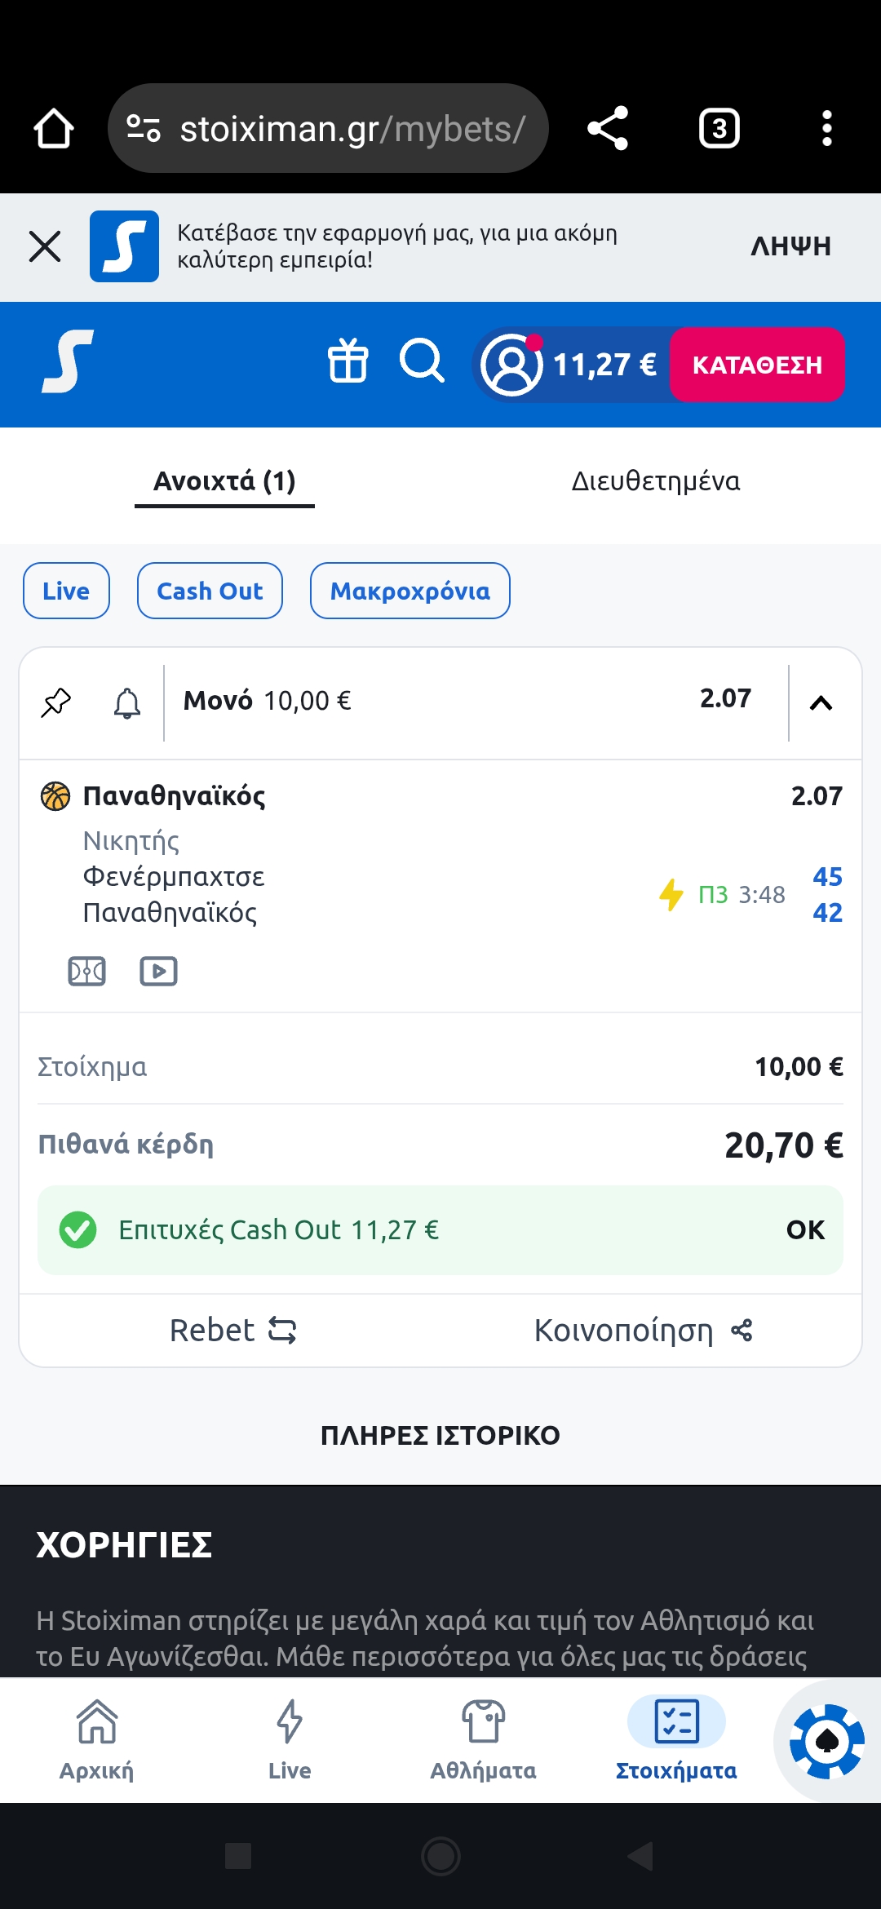Viewport: 881px width, 1909px height.
Task: Switch to the Διευθετημένα tab
Action: (x=655, y=481)
